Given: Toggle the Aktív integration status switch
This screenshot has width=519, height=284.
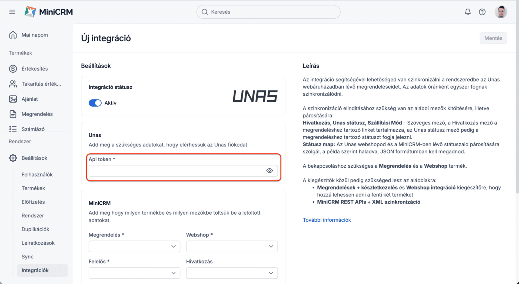Looking at the screenshot, I should pyautogui.click(x=95, y=103).
